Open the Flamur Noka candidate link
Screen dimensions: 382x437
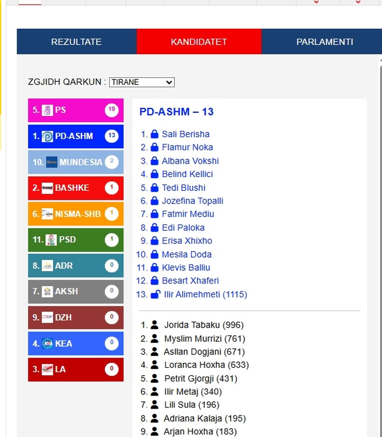tap(187, 147)
